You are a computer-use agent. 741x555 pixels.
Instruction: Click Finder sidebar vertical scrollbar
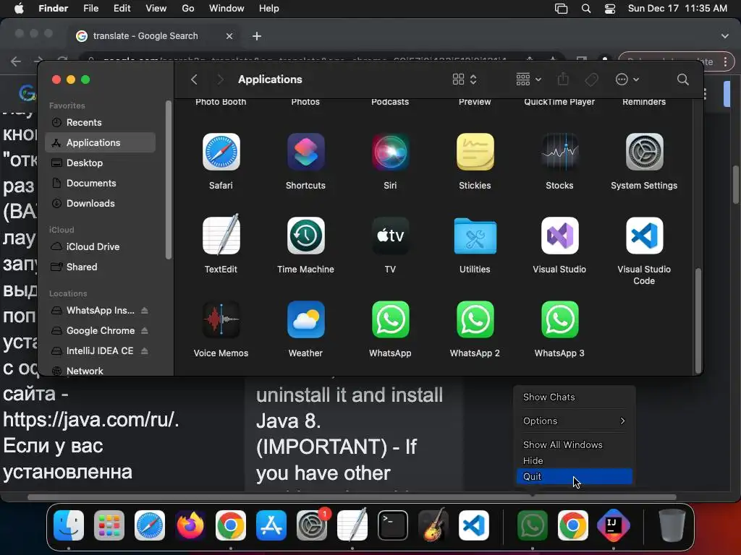(x=169, y=180)
